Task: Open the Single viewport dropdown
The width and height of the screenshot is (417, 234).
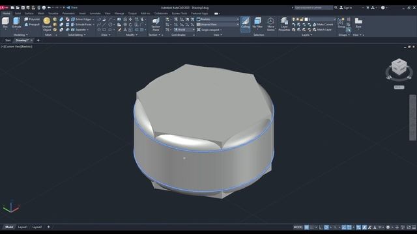Action: point(210,30)
